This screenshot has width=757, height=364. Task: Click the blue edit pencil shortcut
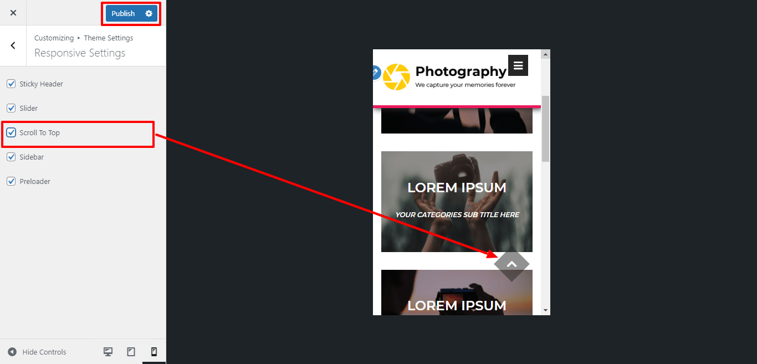coord(375,73)
